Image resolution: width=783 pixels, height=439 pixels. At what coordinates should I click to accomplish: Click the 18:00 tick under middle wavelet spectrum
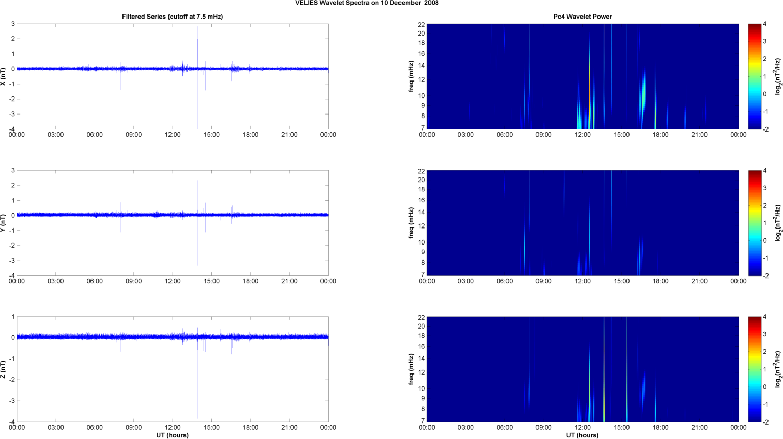[661, 281]
